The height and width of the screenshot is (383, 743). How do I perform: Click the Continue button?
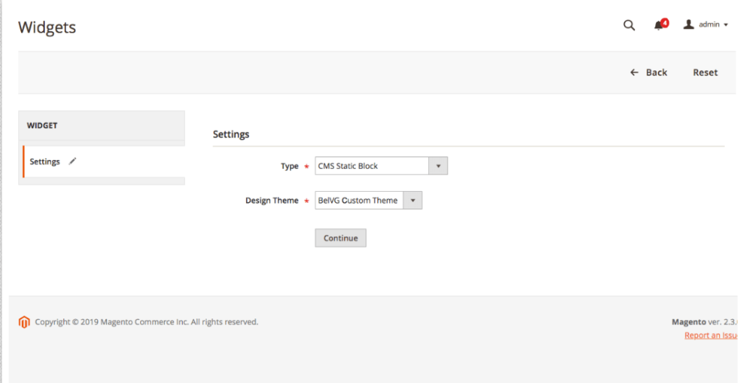coord(340,238)
